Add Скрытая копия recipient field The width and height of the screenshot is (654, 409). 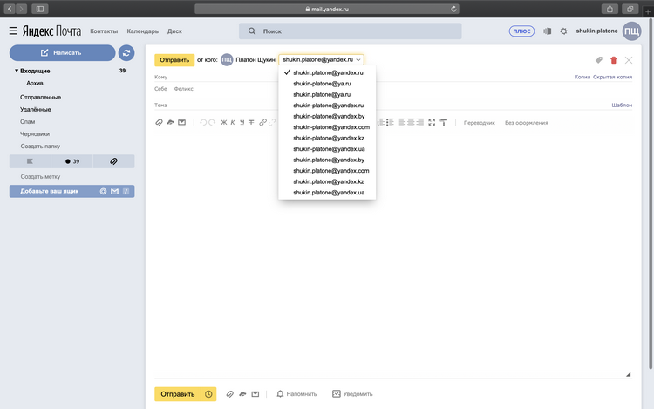pos(613,77)
